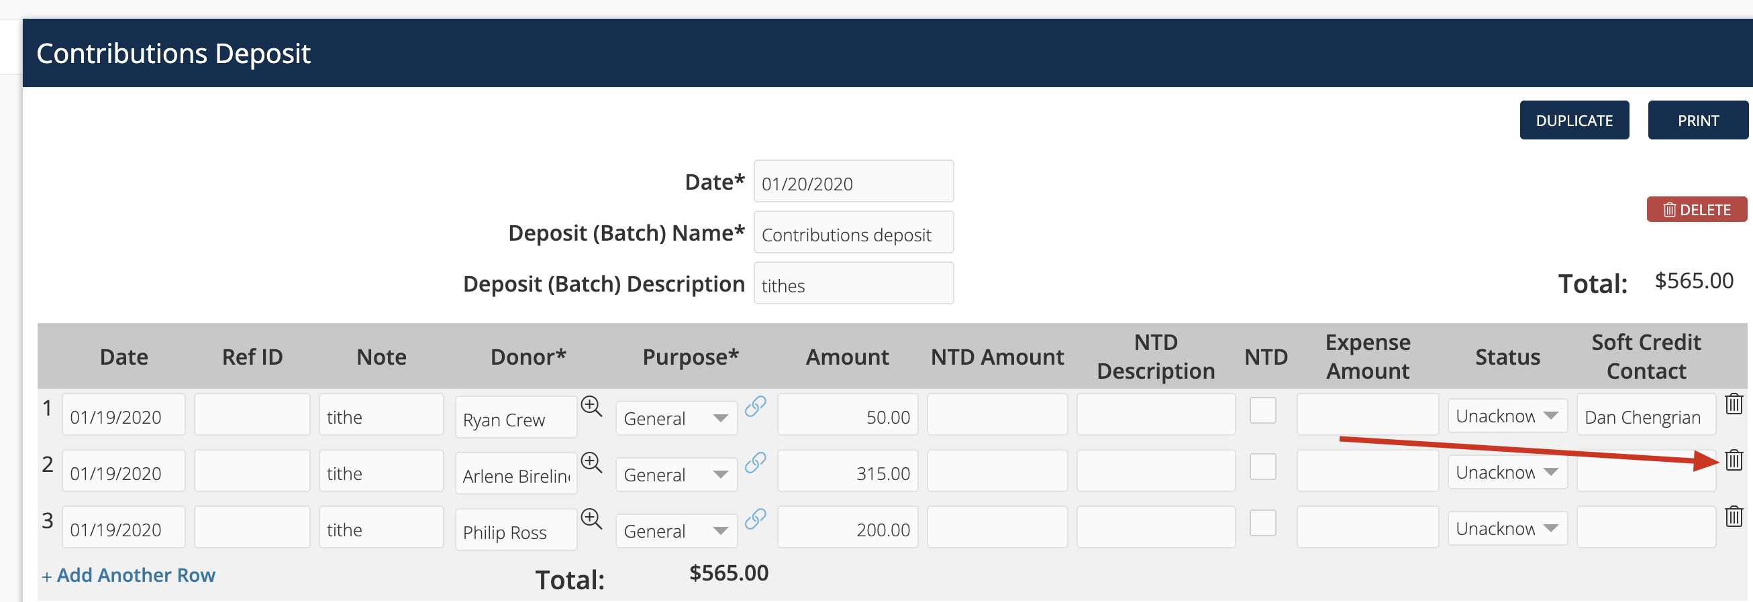Edit the Deposit (Batch) Name field
The height and width of the screenshot is (602, 1753).
pyautogui.click(x=854, y=233)
